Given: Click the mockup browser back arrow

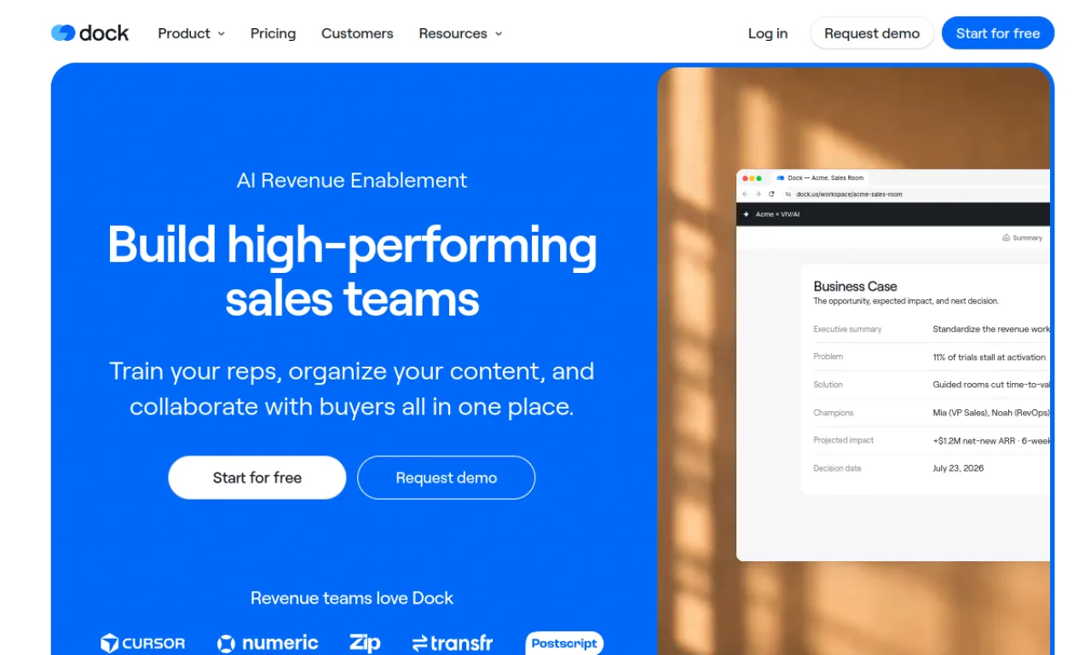Looking at the screenshot, I should coord(745,194).
